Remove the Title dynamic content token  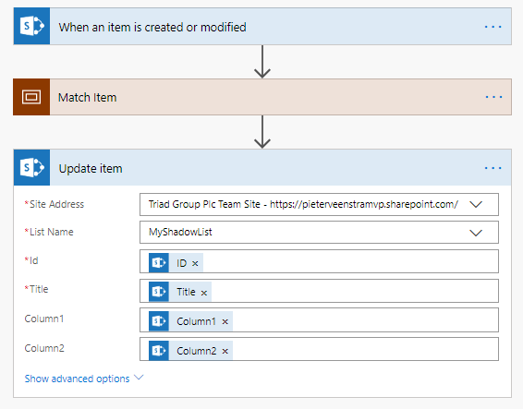pos(204,293)
